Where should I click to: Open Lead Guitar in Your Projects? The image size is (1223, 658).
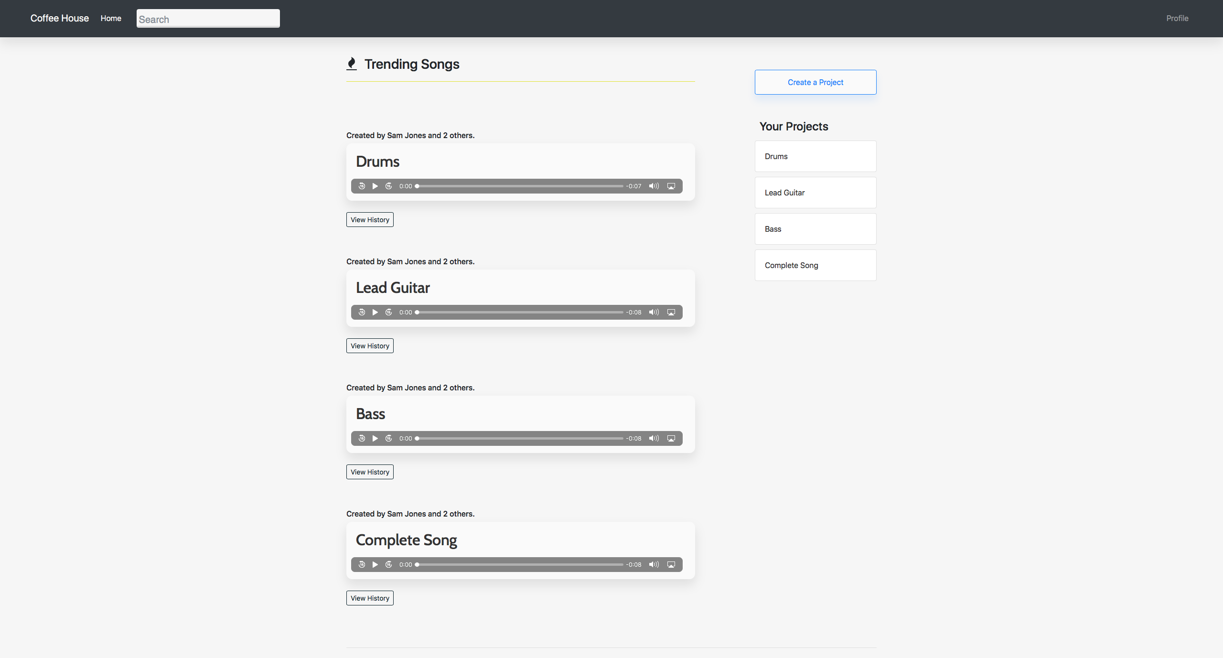(815, 193)
